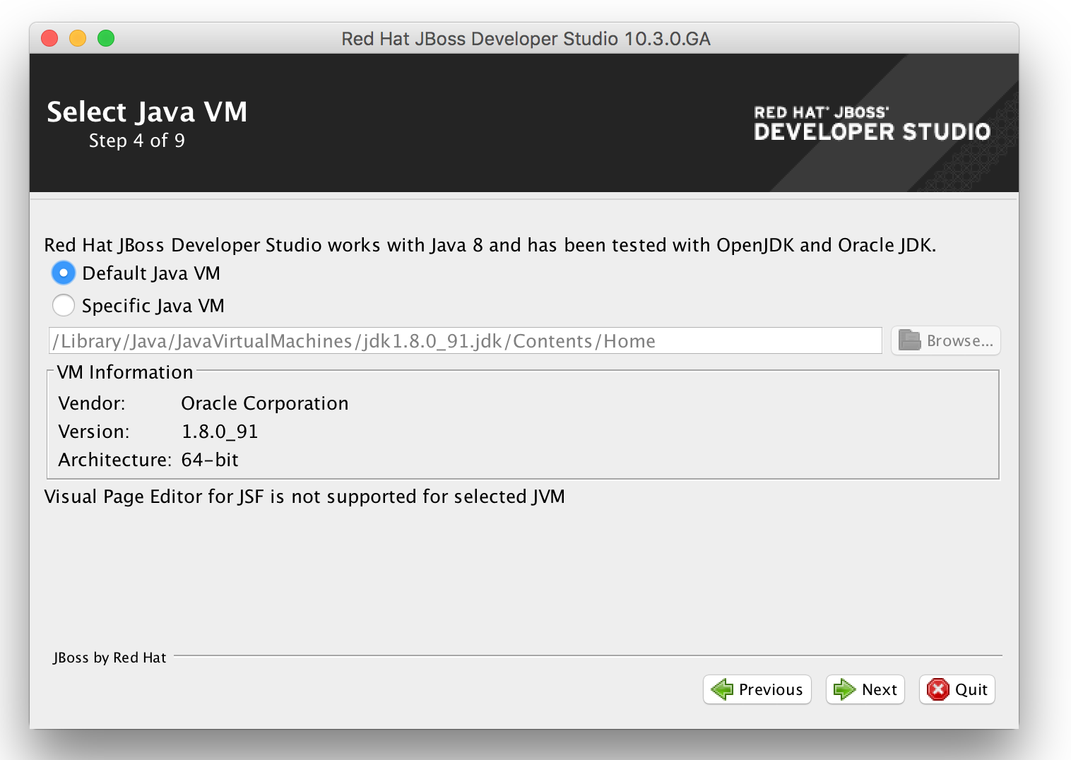
Task: Click the JSF not supported warning text
Action: (x=304, y=497)
